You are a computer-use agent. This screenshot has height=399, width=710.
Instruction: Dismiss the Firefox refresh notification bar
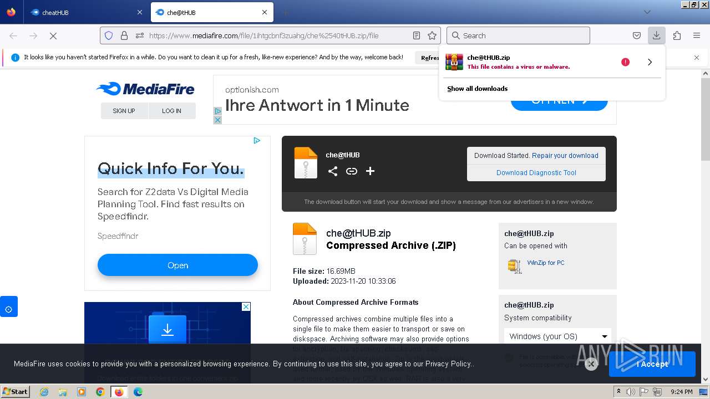coord(697,57)
